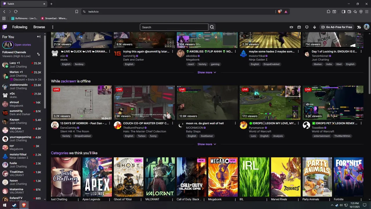Click GodGamer tag under MOONMOON stream
Screen dimensions: 371x209
click(x=207, y=136)
